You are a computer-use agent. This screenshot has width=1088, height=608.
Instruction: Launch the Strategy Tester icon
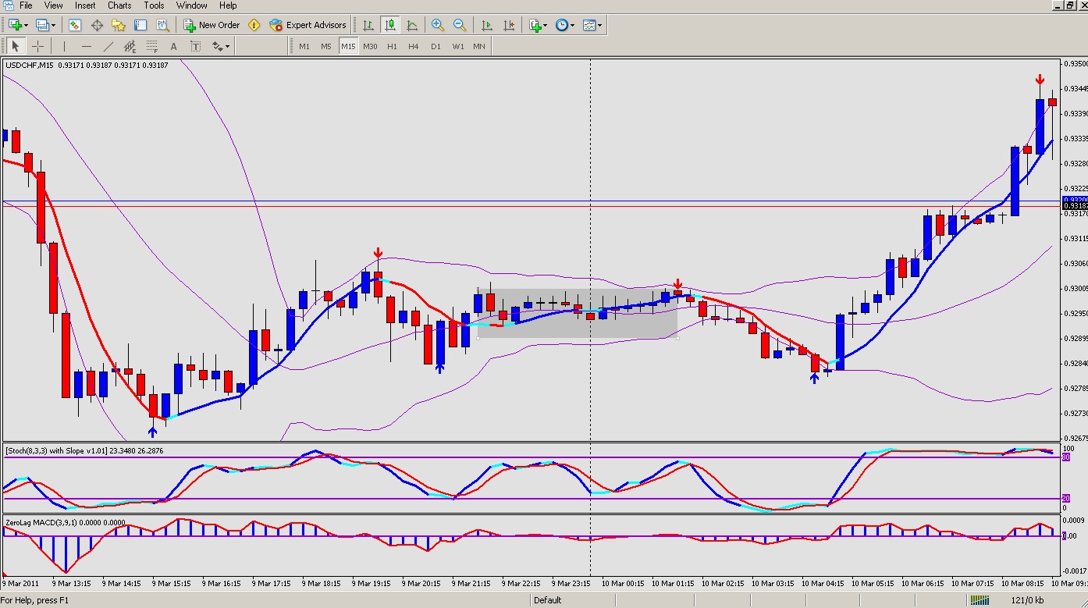pos(162,25)
